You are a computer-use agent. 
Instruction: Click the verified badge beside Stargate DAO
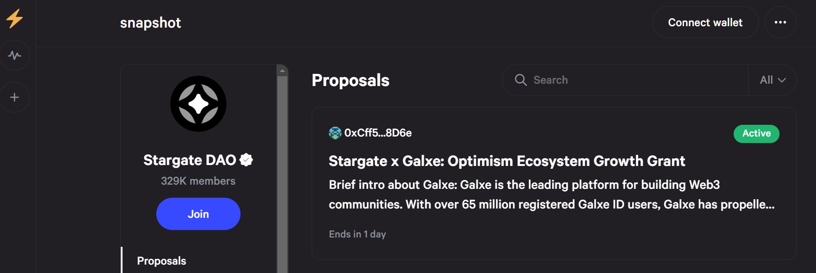(246, 160)
